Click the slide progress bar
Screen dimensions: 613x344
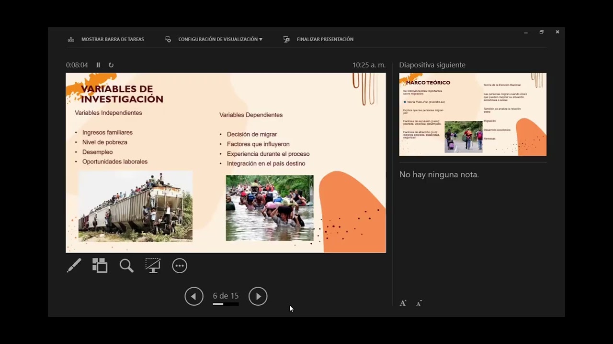click(x=226, y=304)
